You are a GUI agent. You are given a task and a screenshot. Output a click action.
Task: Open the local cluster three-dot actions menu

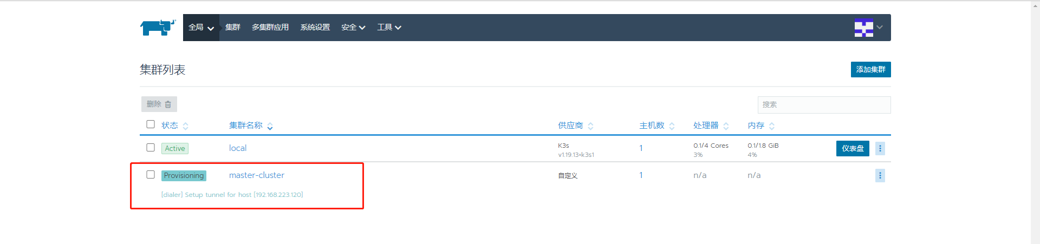[880, 148]
